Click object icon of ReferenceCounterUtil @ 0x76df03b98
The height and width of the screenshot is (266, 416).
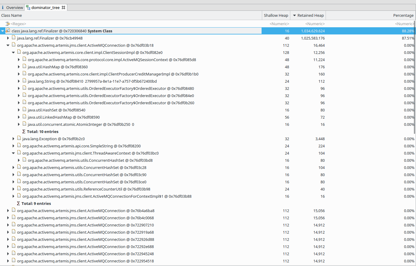pos(19,189)
